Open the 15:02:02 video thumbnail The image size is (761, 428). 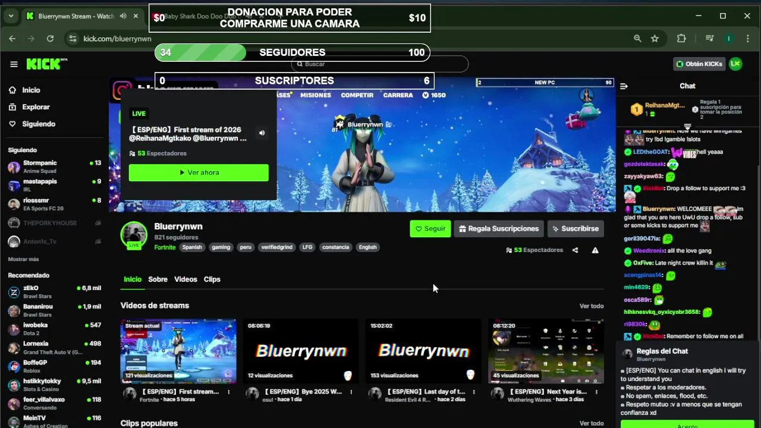(423, 351)
